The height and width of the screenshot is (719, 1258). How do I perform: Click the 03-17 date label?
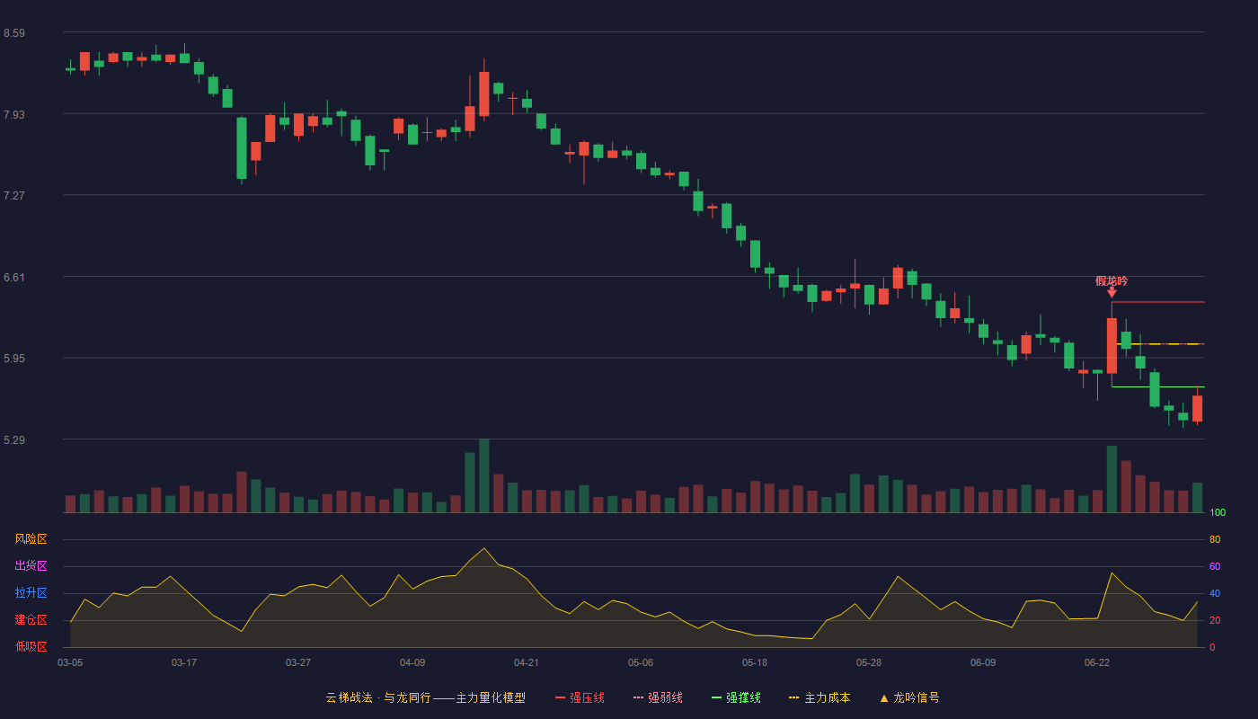tap(184, 662)
